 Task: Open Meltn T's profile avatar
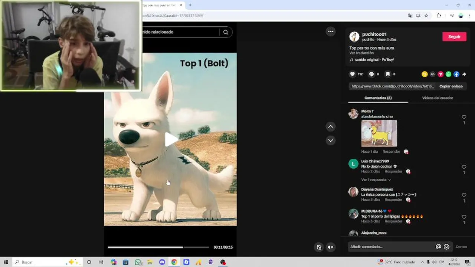(353, 113)
